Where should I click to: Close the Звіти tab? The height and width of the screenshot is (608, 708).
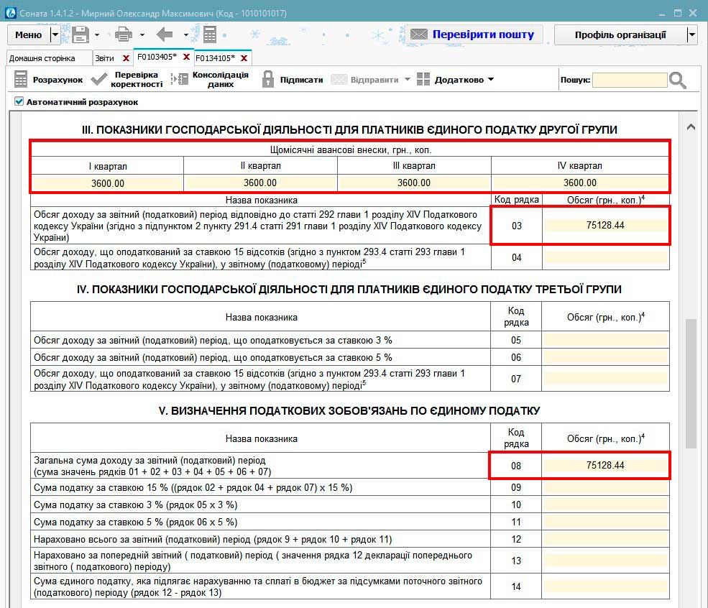127,58
